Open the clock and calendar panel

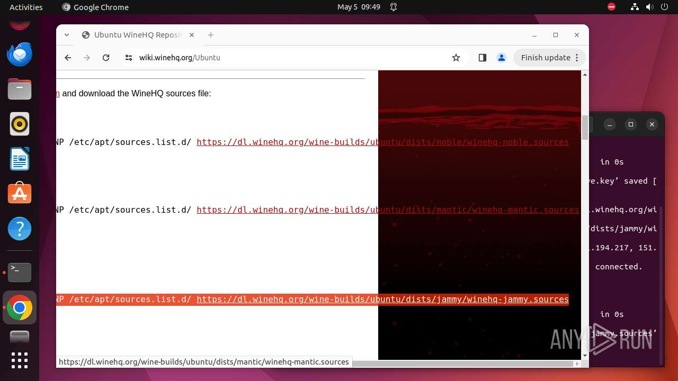(359, 7)
